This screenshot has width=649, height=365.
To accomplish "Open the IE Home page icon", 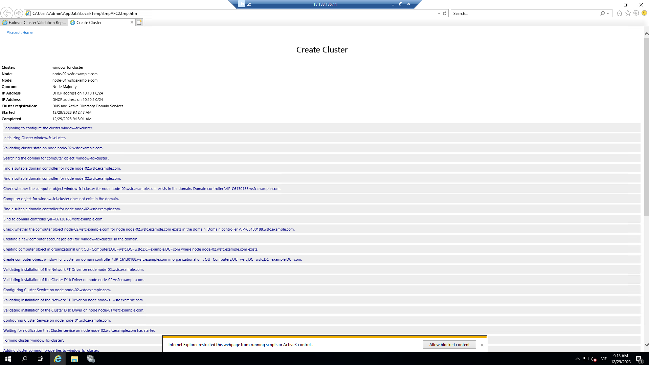I will click(x=619, y=13).
